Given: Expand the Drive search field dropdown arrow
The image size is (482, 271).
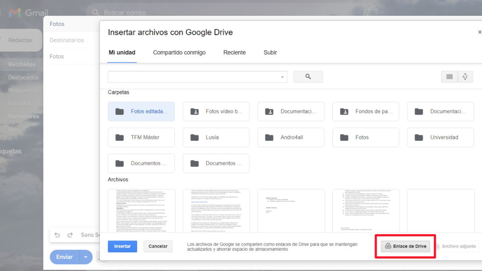Looking at the screenshot, I should 282,77.
